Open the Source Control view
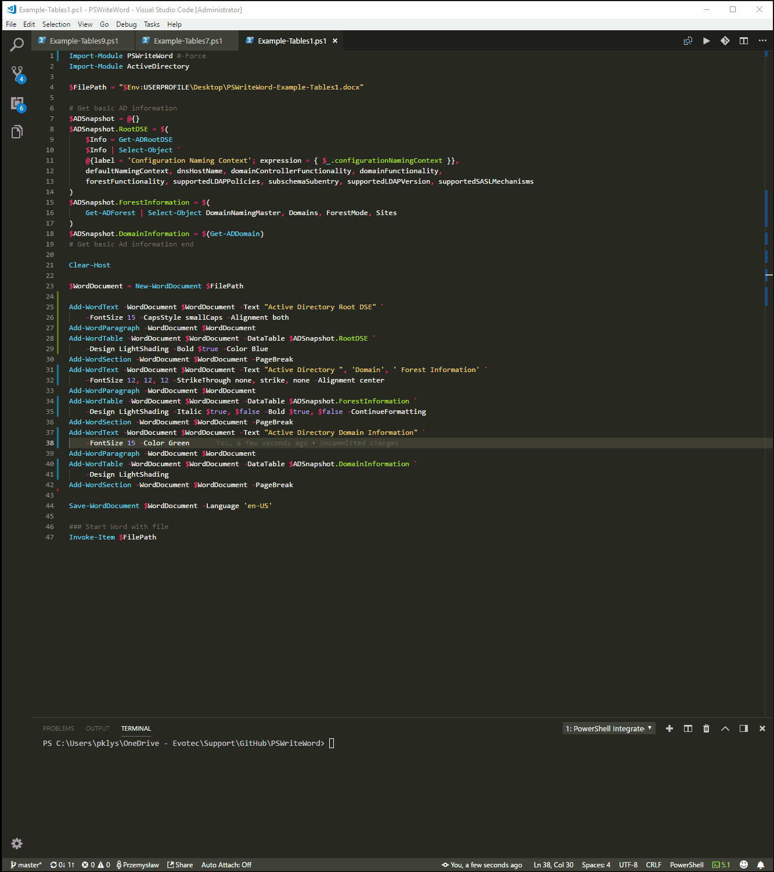The image size is (774, 872). click(x=17, y=74)
